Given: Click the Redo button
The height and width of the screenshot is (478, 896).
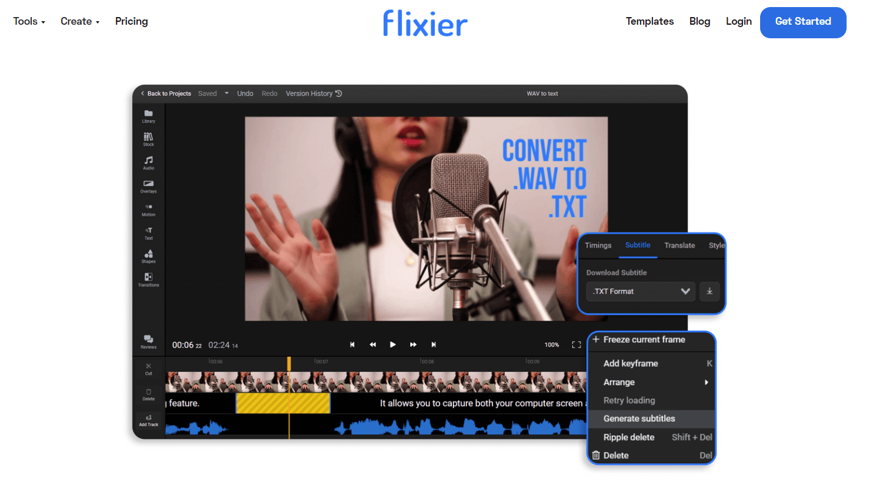Looking at the screenshot, I should (x=269, y=94).
